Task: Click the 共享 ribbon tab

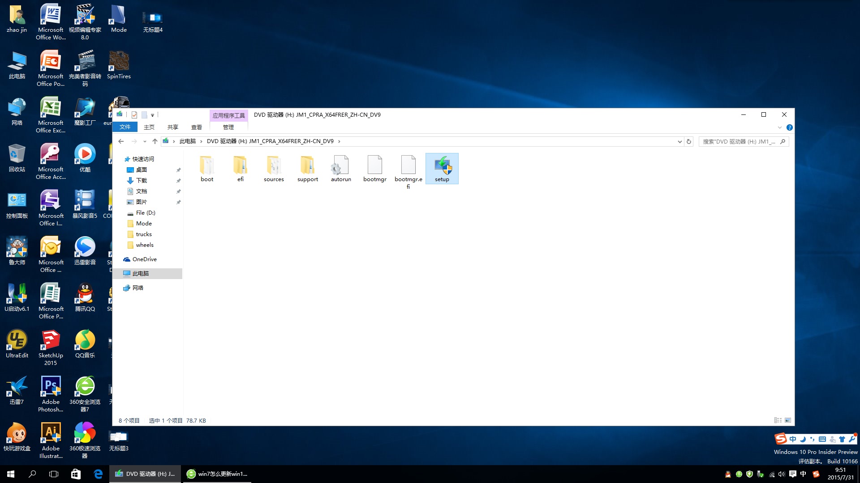Action: 172,127
